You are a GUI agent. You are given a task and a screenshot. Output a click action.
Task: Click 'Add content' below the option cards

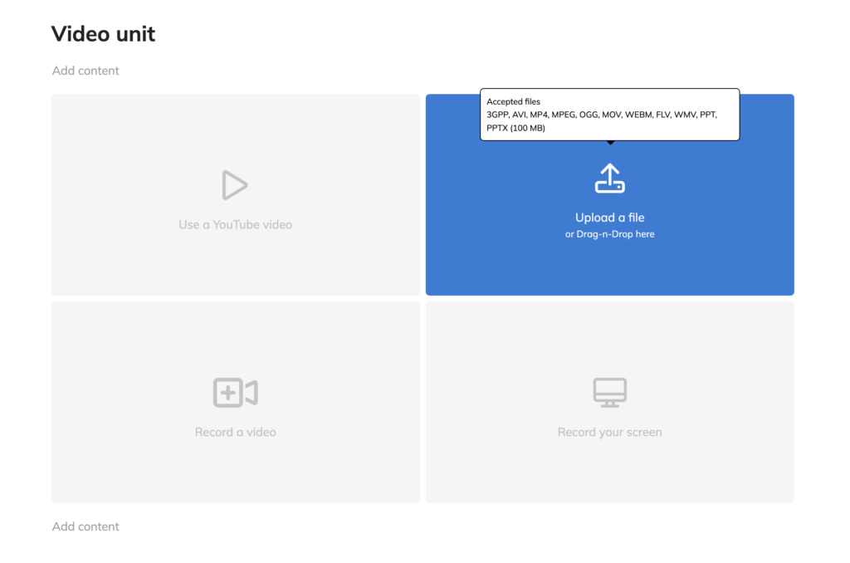(x=85, y=526)
